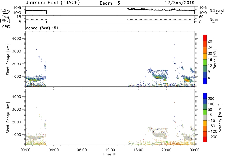225x156 pixels.
Task: Click the 'Beam 13' label
Action: pos(110,3)
